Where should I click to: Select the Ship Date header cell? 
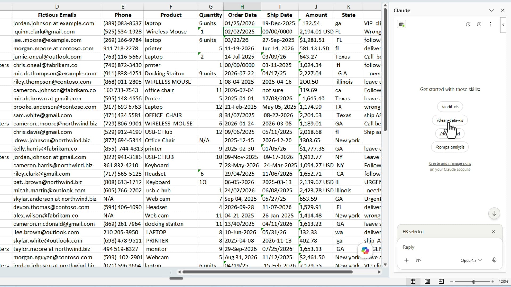coord(280,15)
